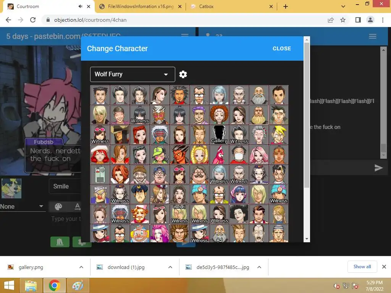The width and height of the screenshot is (391, 293).
Task: Open the Windows Start menu
Action: 9,285
